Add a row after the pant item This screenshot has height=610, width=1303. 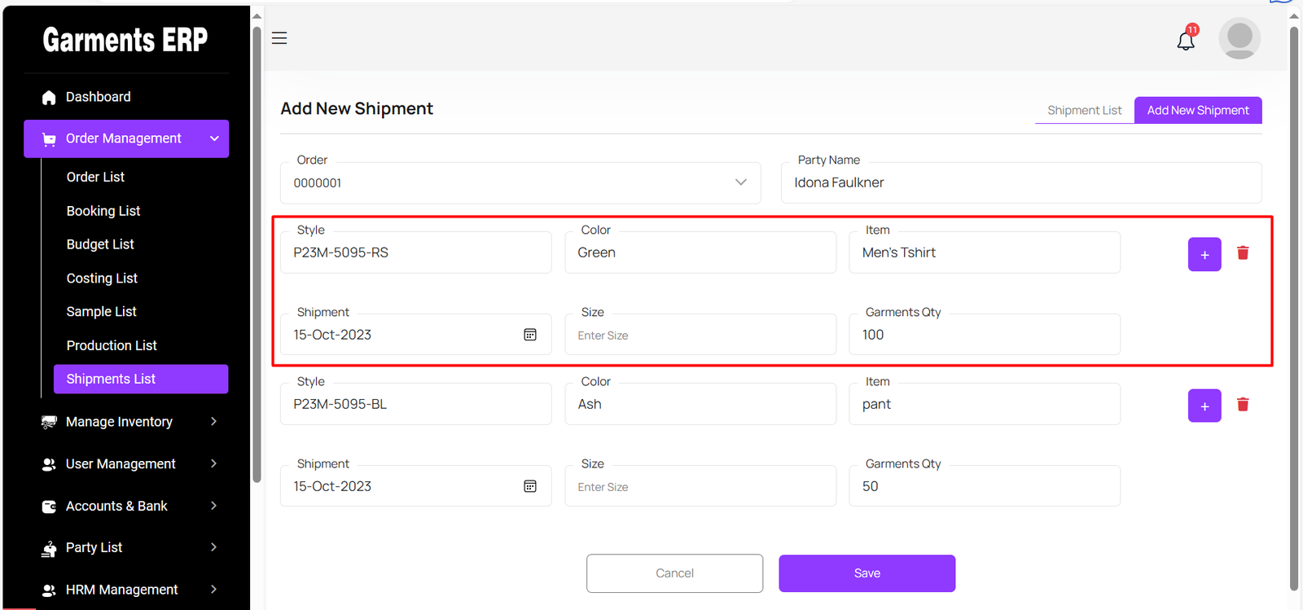1204,406
